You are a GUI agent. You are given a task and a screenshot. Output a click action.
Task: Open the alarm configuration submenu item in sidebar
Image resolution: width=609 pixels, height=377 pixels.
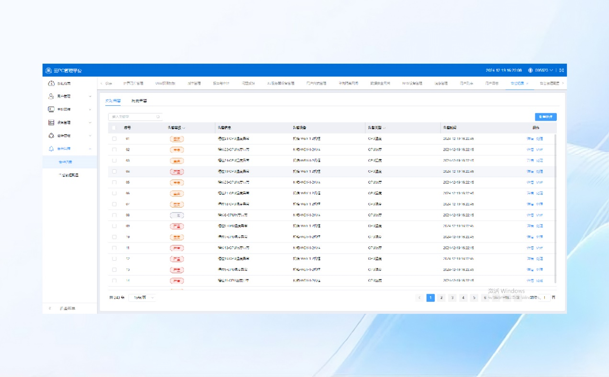tap(69, 175)
